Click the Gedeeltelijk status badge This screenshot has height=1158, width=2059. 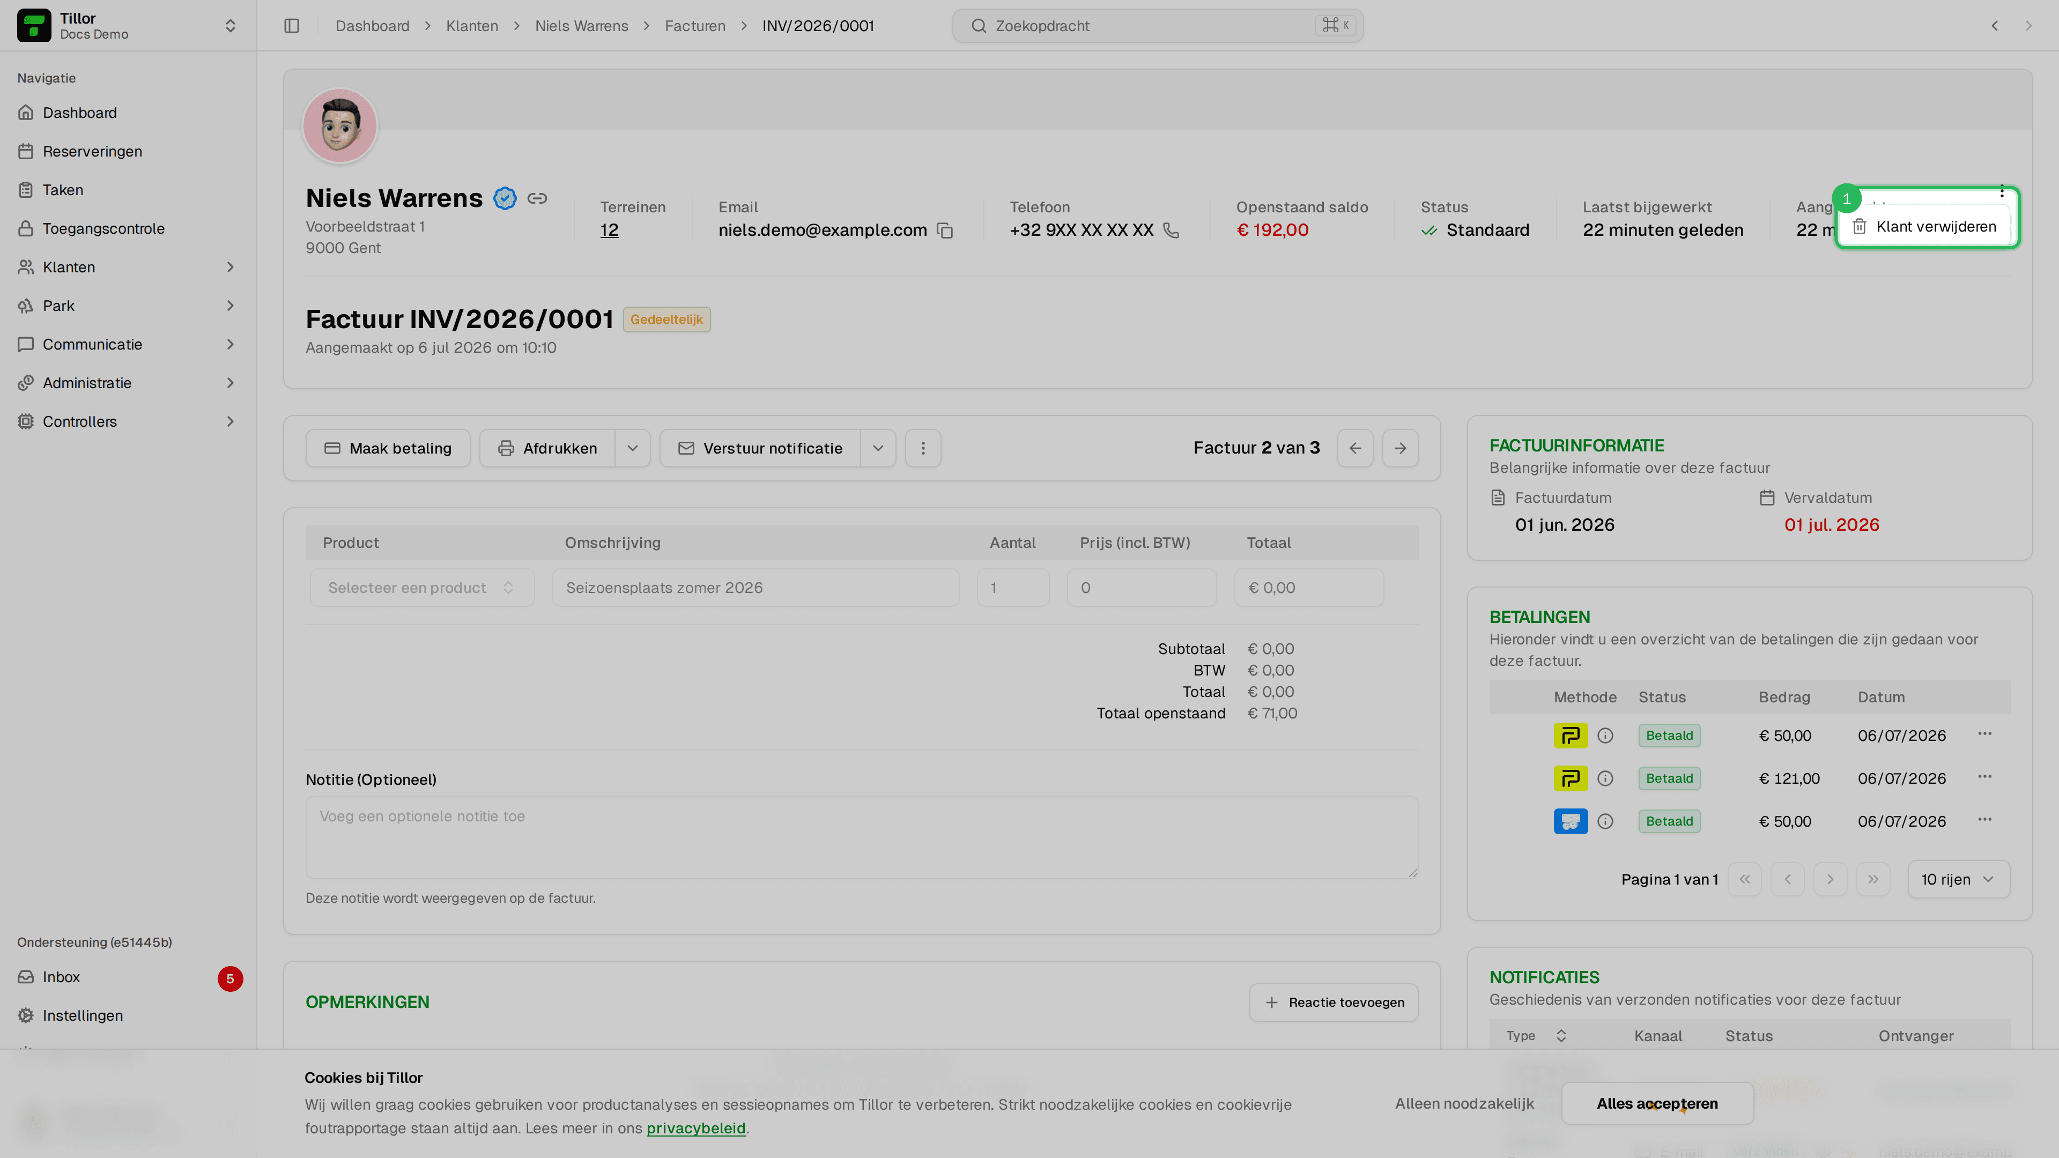[x=666, y=320]
